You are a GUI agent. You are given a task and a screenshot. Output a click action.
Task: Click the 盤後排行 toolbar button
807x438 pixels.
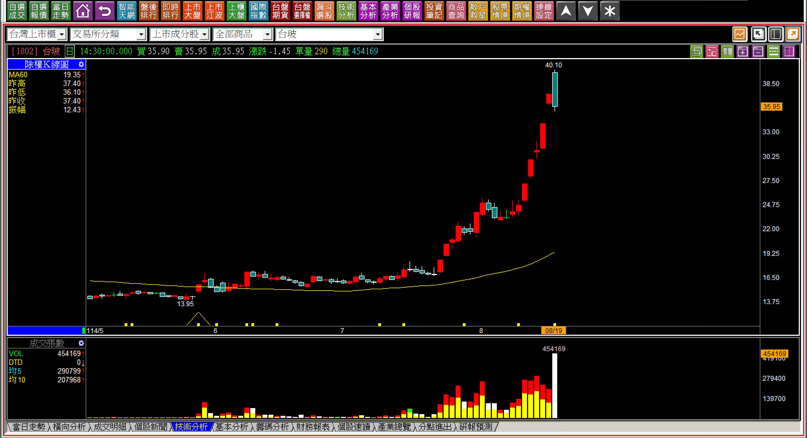(148, 11)
